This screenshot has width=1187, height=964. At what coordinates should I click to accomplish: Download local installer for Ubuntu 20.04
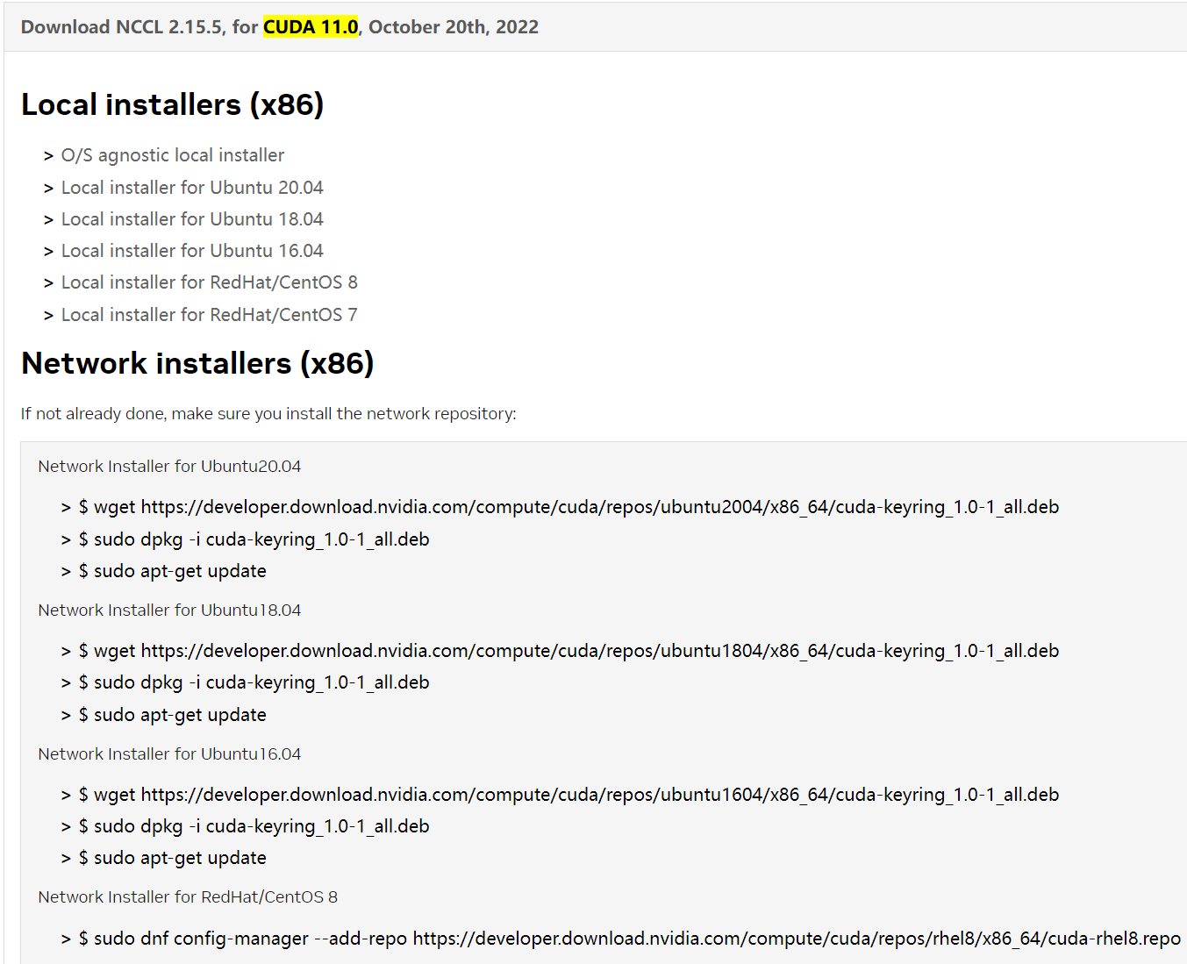[x=191, y=188]
